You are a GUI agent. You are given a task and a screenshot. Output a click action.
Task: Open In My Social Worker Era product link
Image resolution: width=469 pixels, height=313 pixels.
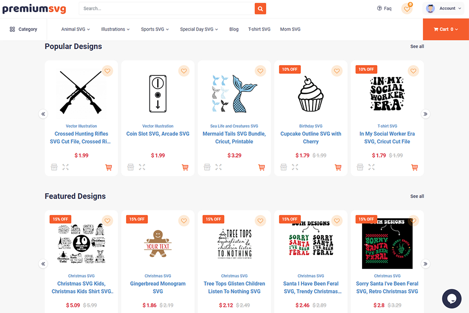pos(387,137)
